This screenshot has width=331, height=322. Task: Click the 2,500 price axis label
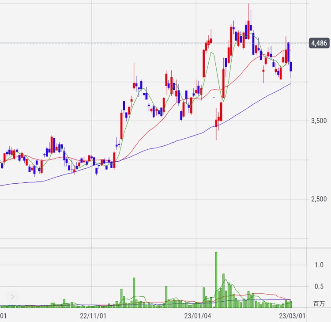pos(319,199)
